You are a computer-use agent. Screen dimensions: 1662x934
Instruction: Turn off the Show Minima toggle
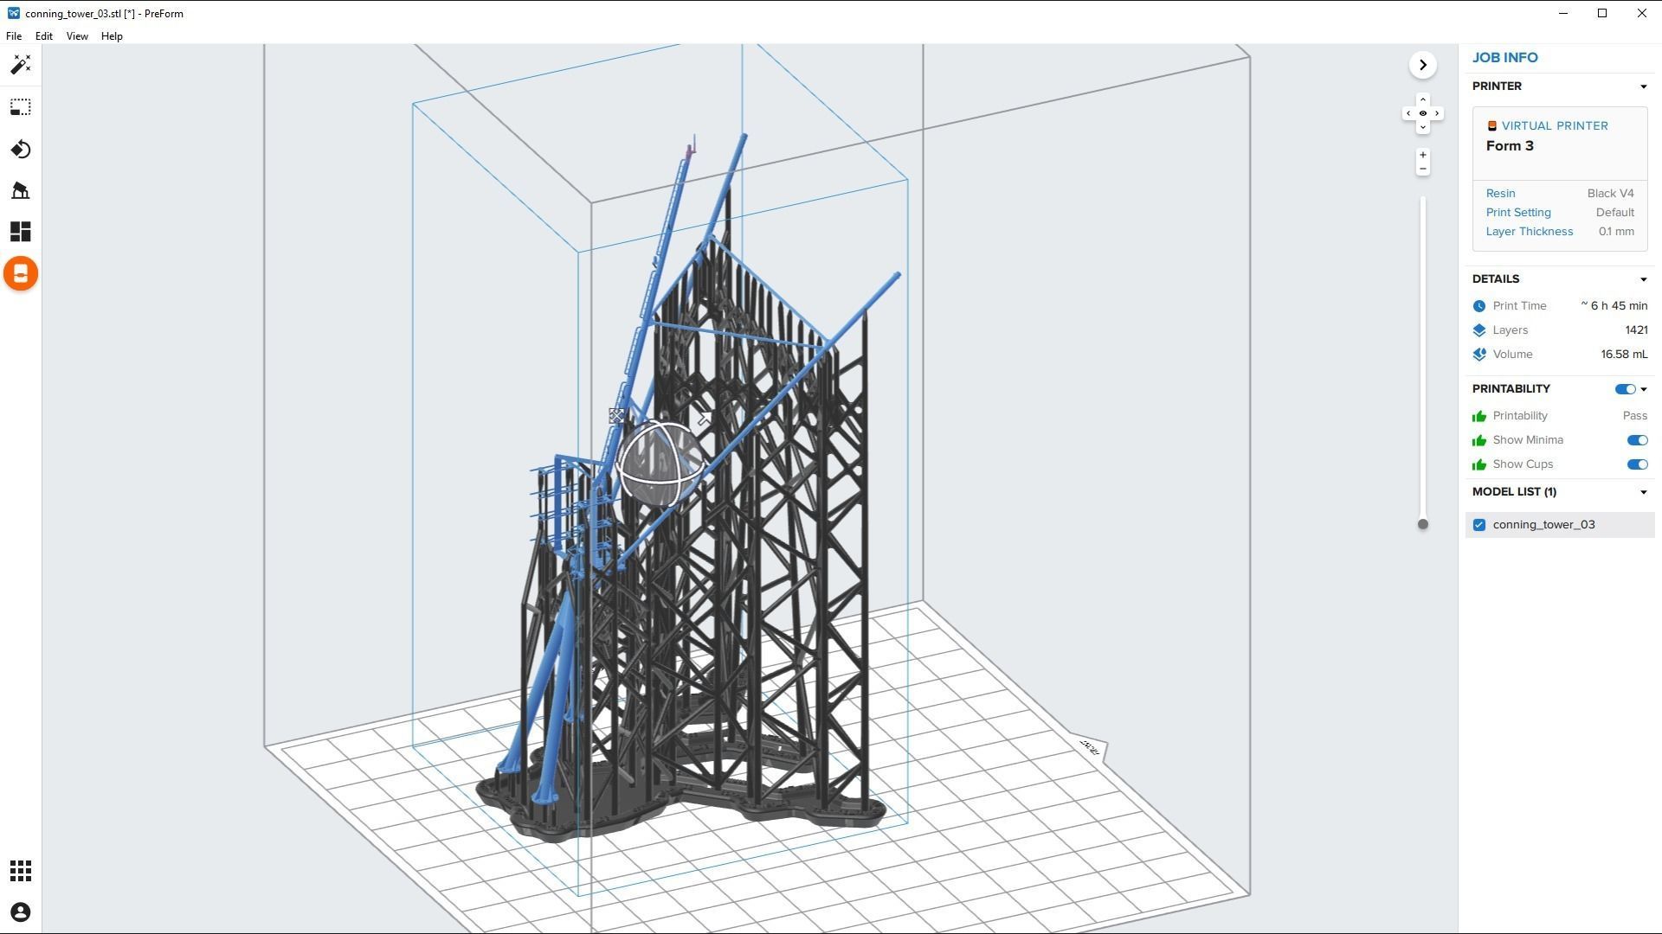(1636, 440)
